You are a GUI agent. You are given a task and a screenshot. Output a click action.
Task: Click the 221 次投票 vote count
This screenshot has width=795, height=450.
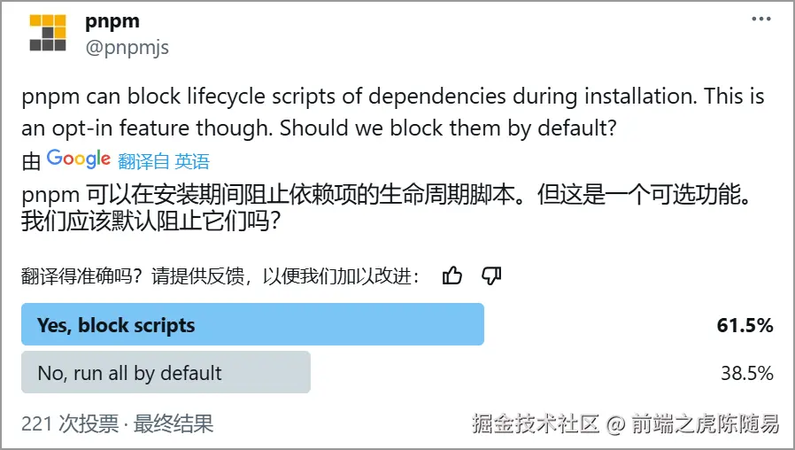69,423
